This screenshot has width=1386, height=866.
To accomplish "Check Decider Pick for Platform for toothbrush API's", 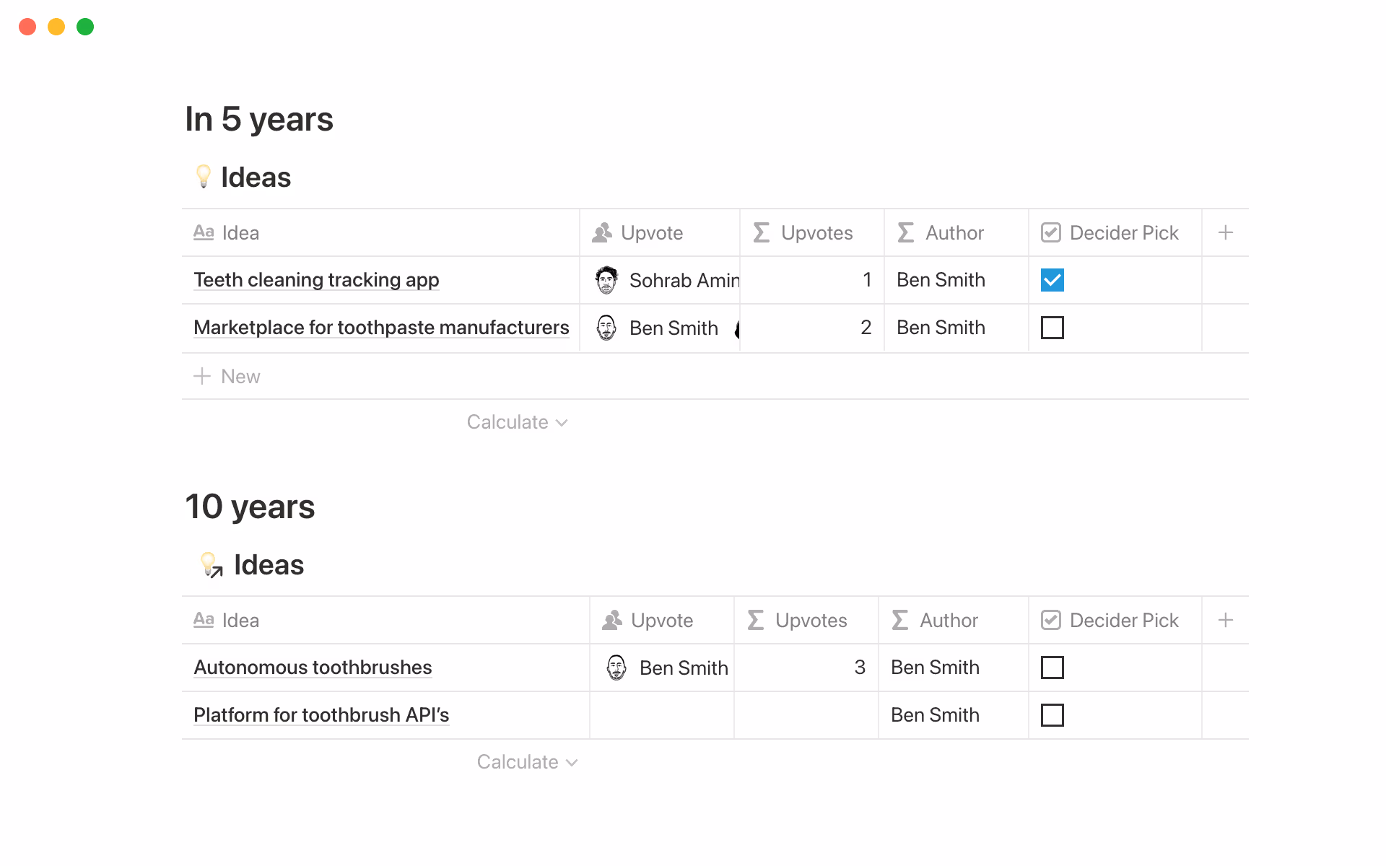I will [1052, 715].
